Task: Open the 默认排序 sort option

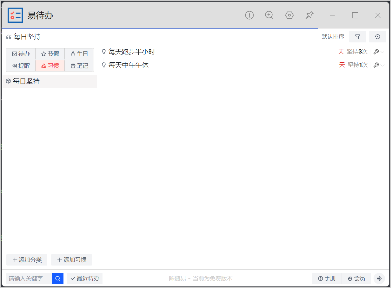Action: click(333, 37)
